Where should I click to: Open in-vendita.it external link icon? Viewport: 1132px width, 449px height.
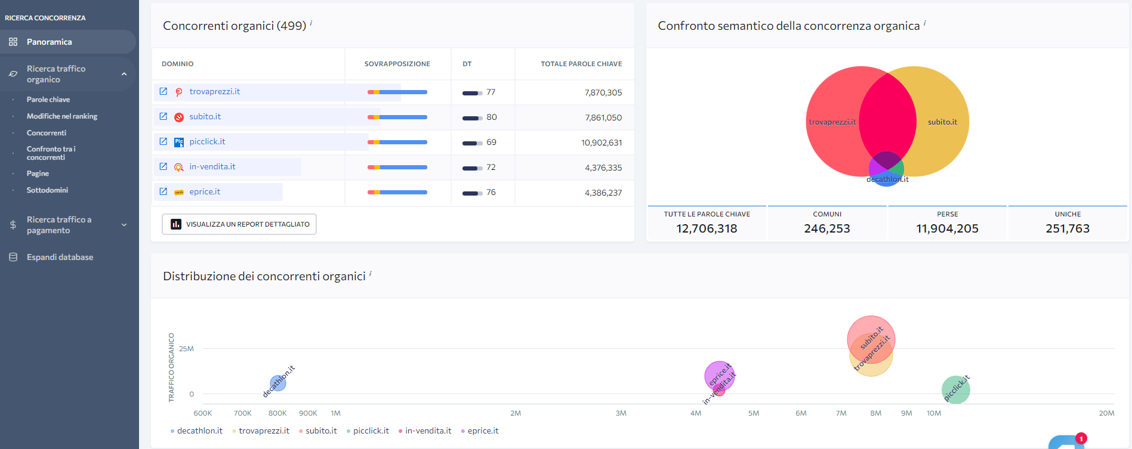[163, 166]
